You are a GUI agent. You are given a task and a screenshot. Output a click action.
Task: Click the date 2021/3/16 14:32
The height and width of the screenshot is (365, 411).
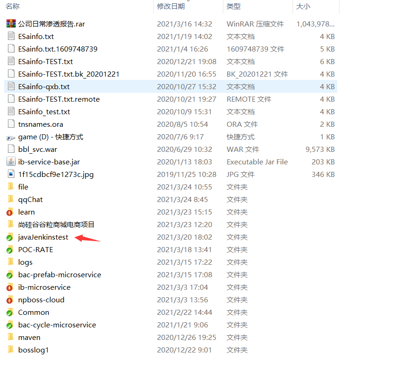pos(184,24)
